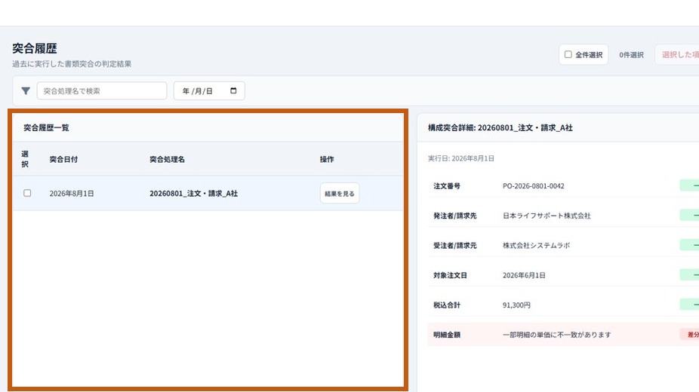The height and width of the screenshot is (392, 699).
Task: Click the 日本ライフサポート株式会社 value
Action: pyautogui.click(x=547, y=216)
